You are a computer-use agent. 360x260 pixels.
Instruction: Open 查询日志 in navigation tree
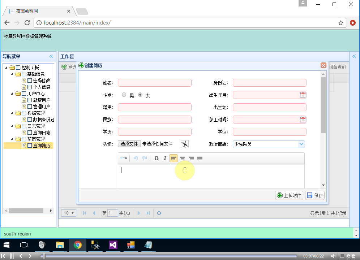pyautogui.click(x=42, y=133)
